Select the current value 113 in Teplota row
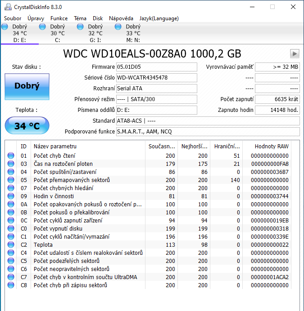 pos(170,245)
